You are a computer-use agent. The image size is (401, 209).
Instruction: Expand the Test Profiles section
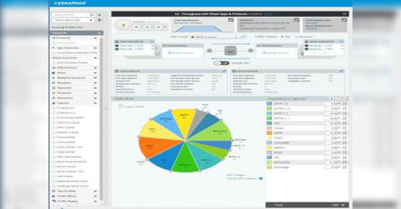[95, 191]
